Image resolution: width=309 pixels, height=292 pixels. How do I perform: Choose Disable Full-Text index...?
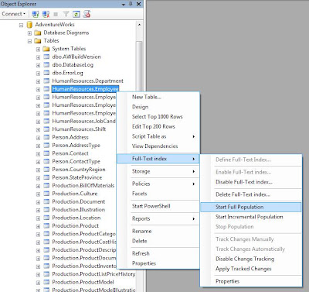coord(251,182)
